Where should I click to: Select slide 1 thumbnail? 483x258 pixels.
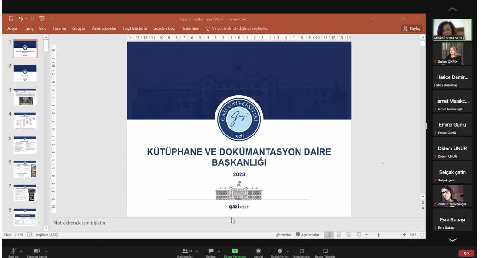25,49
